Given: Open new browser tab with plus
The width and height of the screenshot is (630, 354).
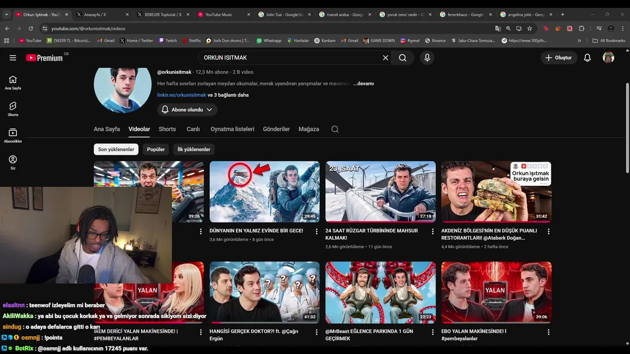Looking at the screenshot, I should click(563, 15).
